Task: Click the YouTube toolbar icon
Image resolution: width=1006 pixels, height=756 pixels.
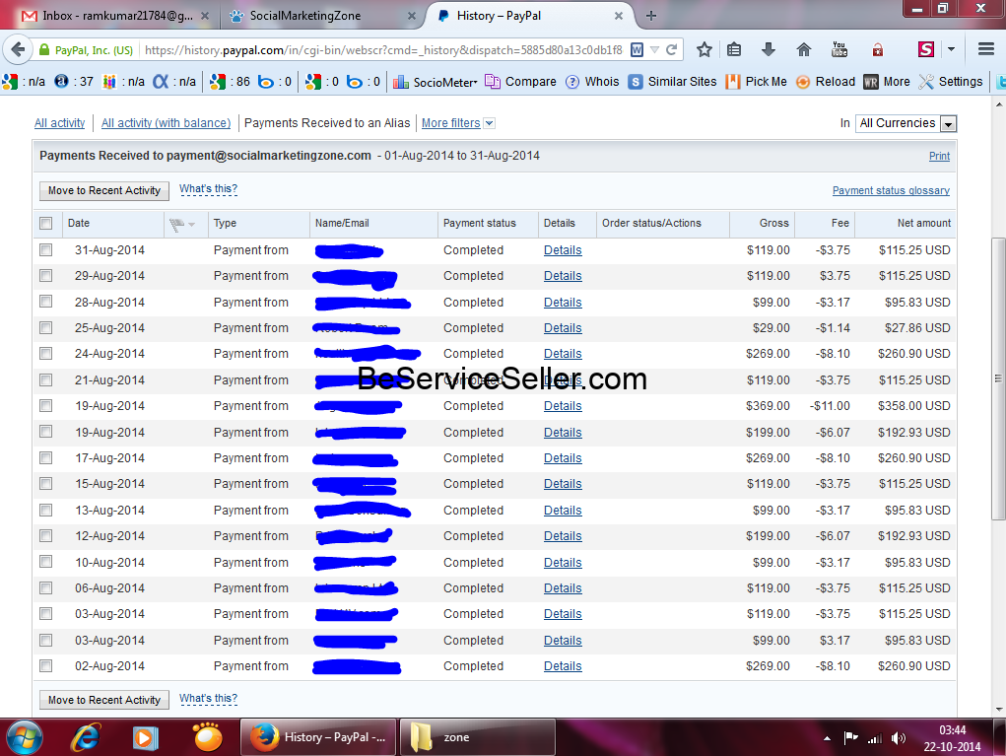Action: 839,49
